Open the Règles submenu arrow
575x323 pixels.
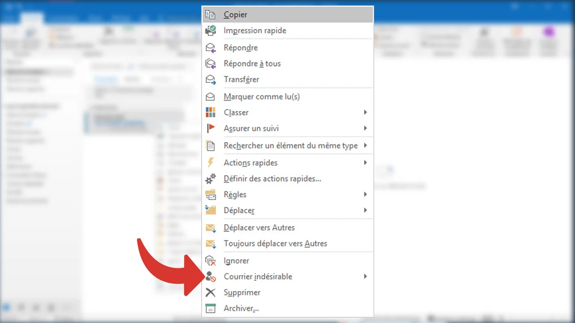pos(365,194)
